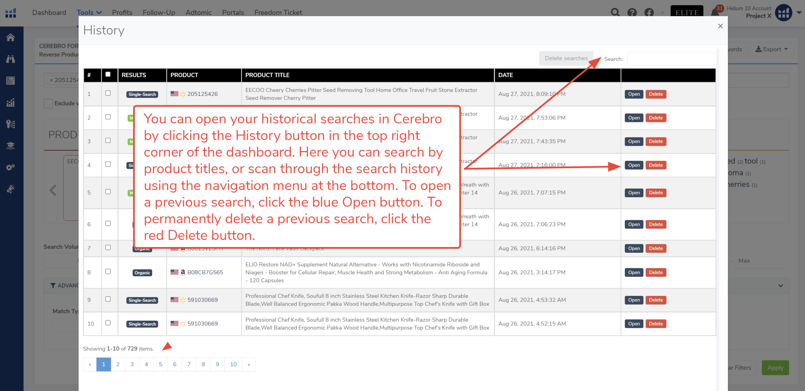
Task: Open notifications bell with 31 badge
Action: point(715,13)
